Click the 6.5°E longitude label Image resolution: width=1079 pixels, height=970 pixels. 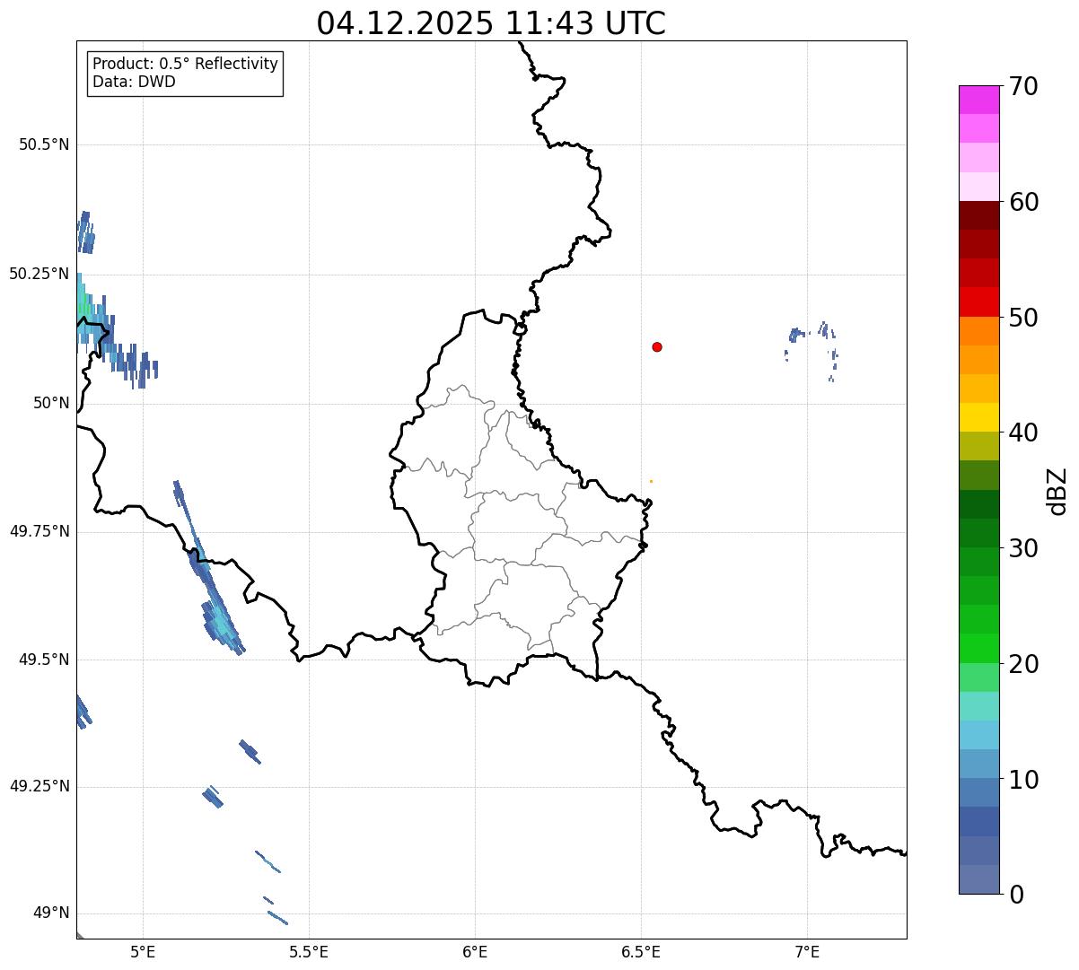pos(641,952)
